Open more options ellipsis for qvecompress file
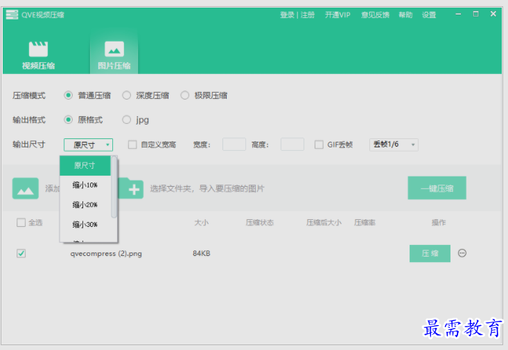This screenshot has width=508, height=350. click(x=462, y=253)
